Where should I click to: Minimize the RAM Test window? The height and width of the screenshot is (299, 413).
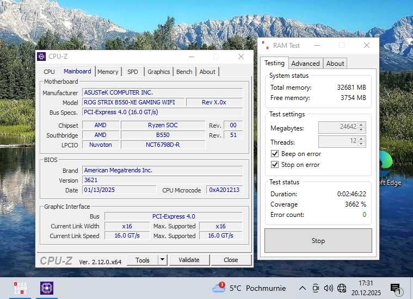click(317, 45)
